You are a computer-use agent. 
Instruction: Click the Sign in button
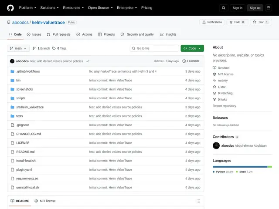(237, 8)
